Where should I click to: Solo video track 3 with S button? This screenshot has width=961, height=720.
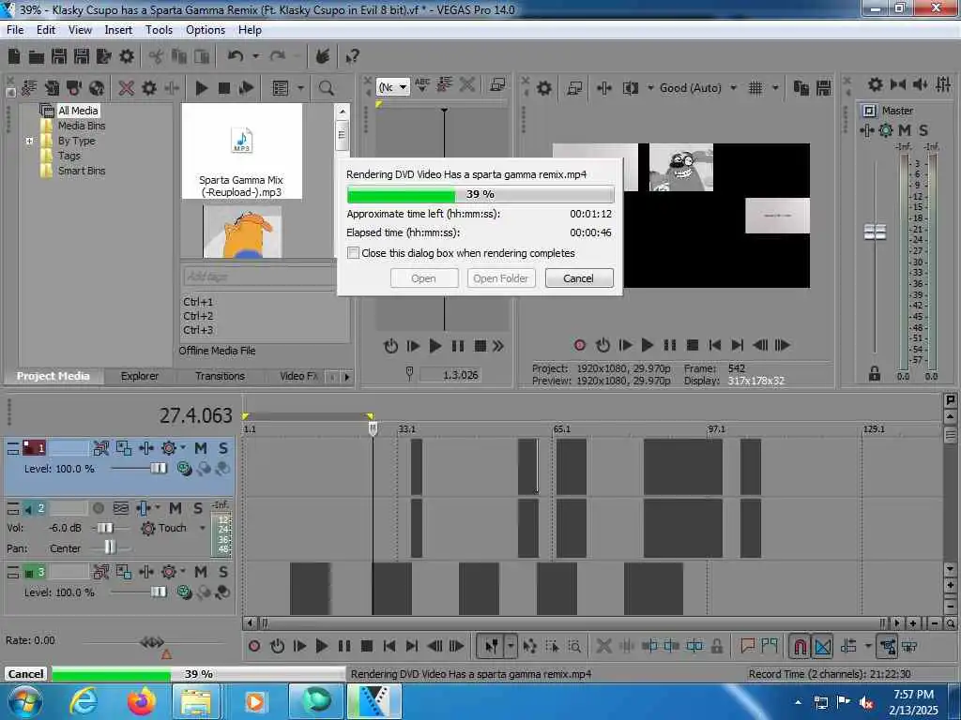pyautogui.click(x=223, y=572)
